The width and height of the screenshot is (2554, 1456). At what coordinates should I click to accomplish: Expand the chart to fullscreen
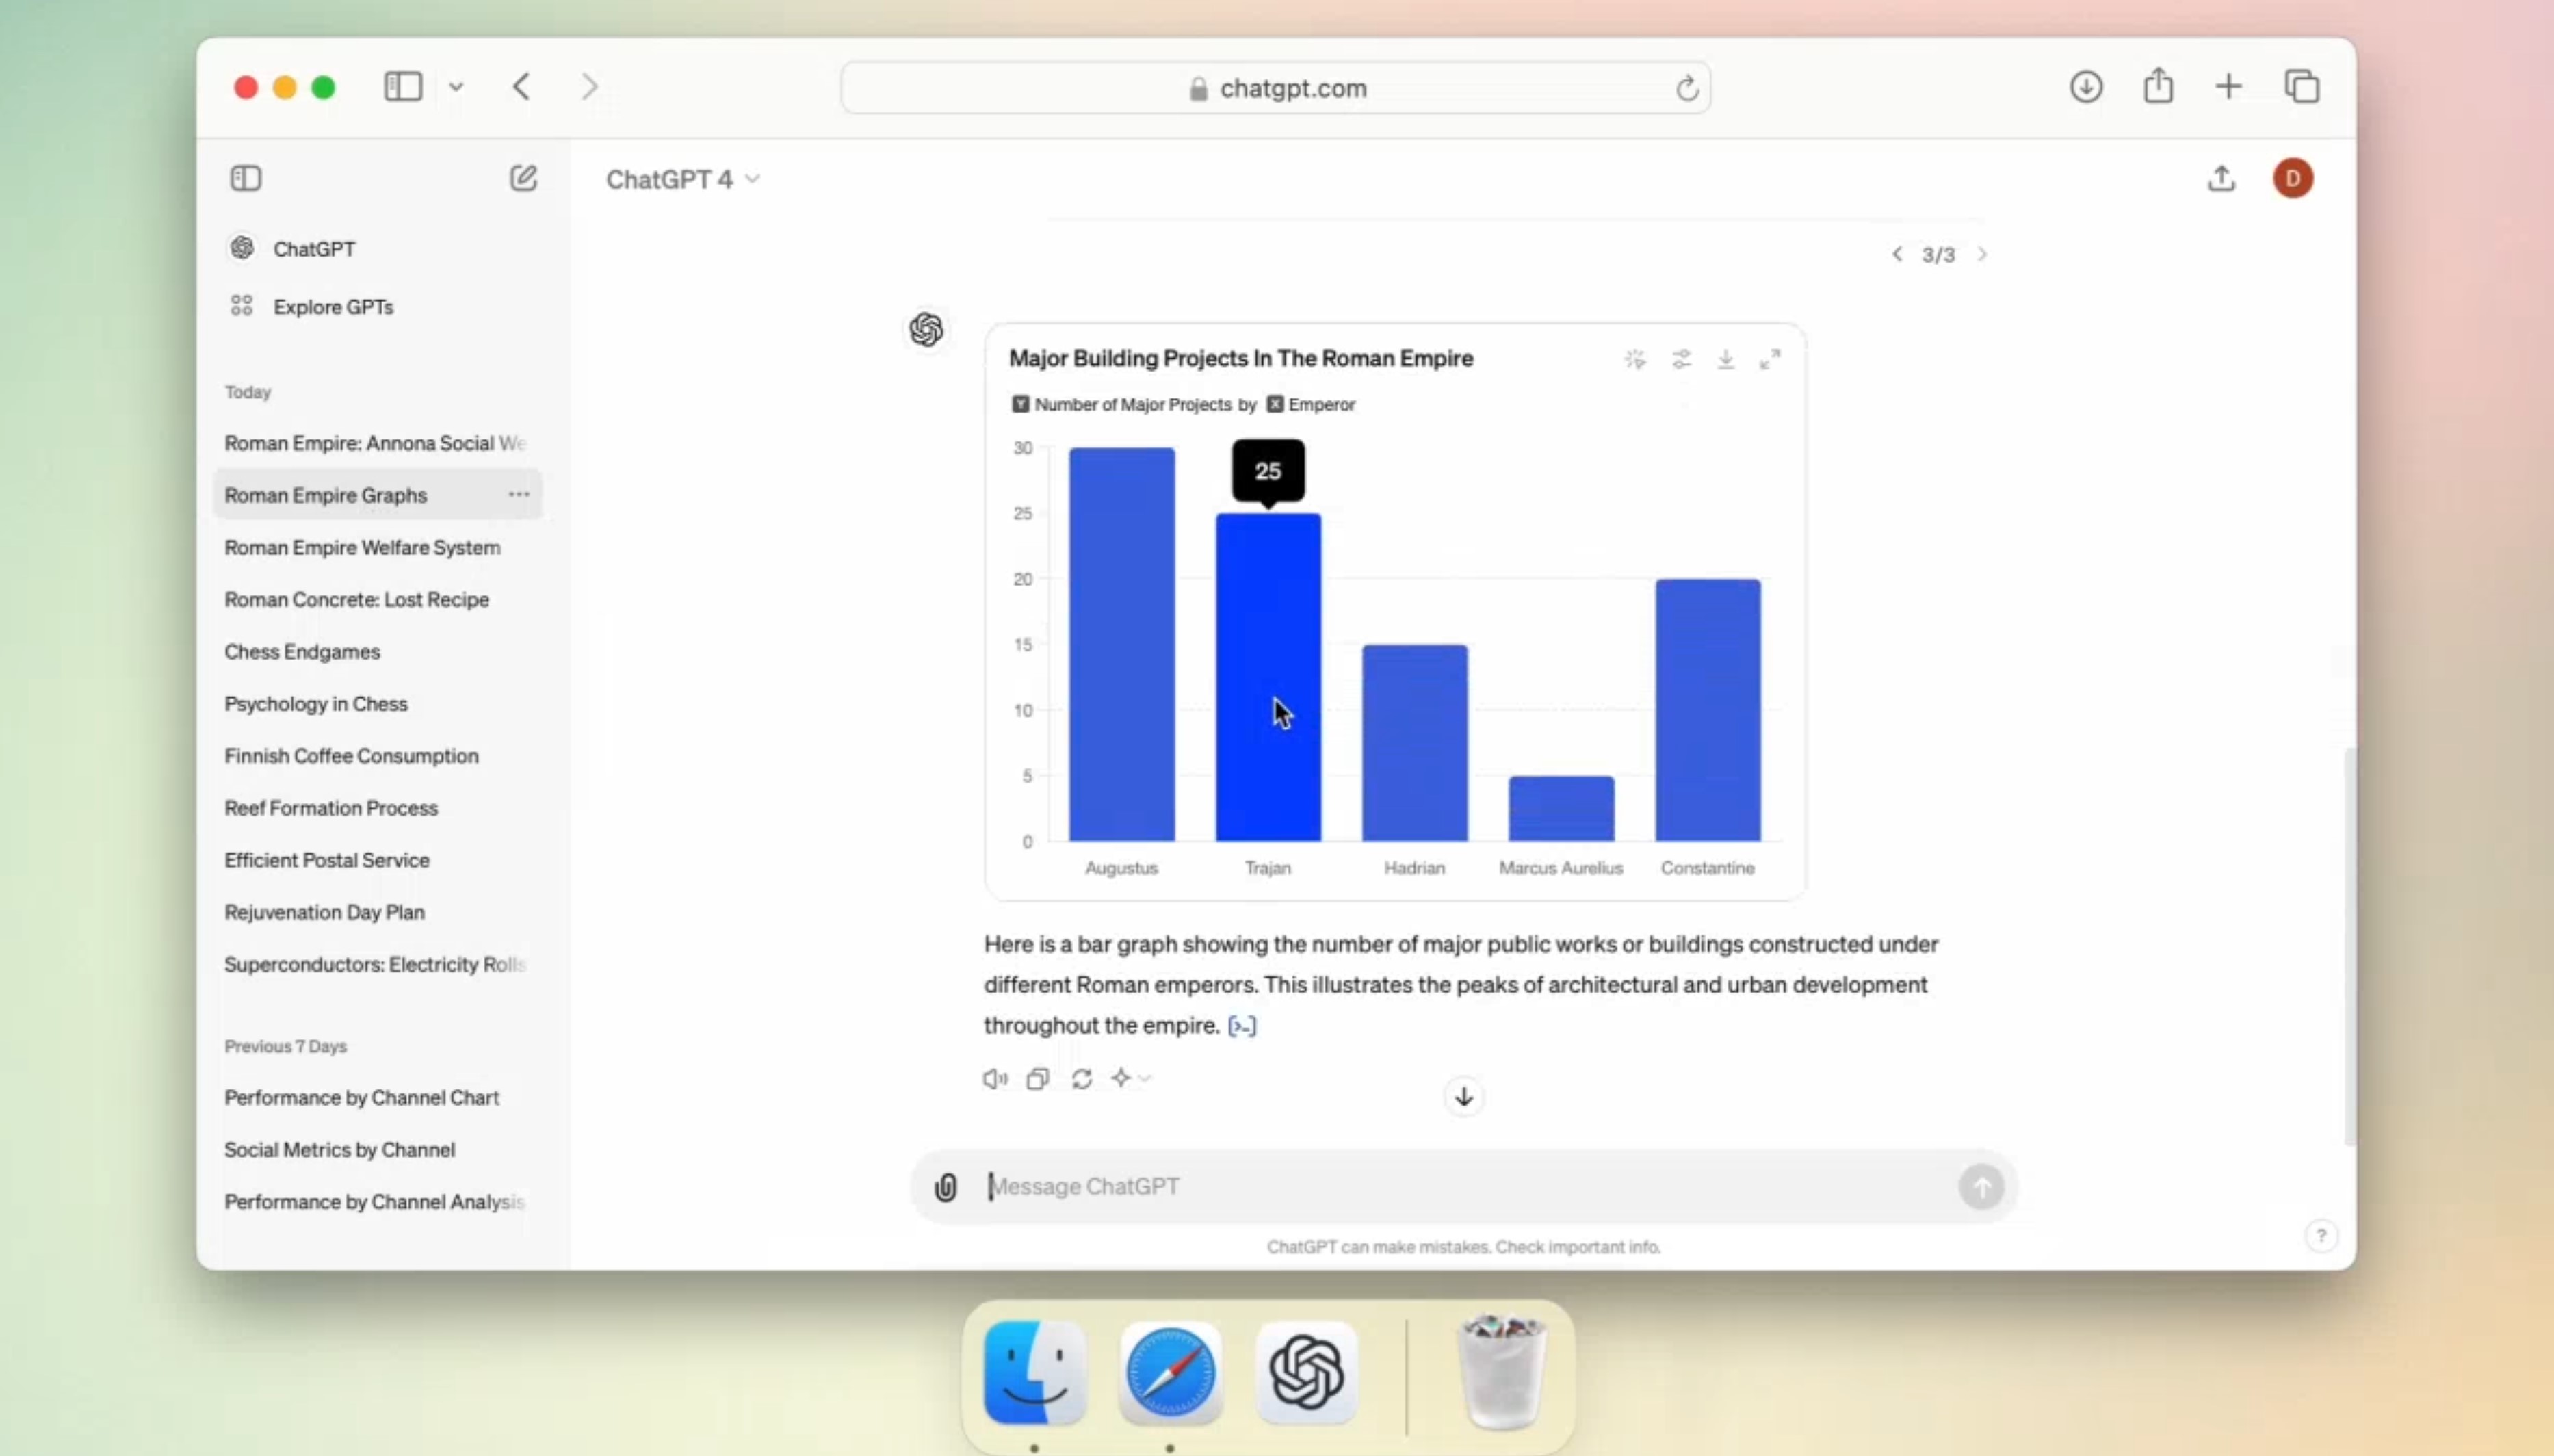(1769, 359)
